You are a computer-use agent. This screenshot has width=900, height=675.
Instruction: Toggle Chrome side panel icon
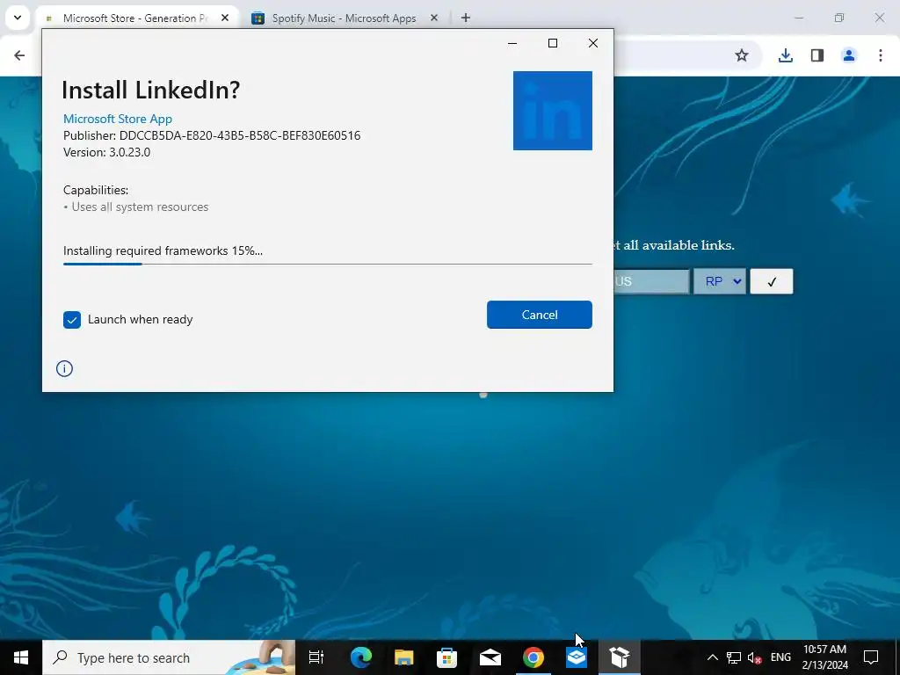tap(817, 55)
